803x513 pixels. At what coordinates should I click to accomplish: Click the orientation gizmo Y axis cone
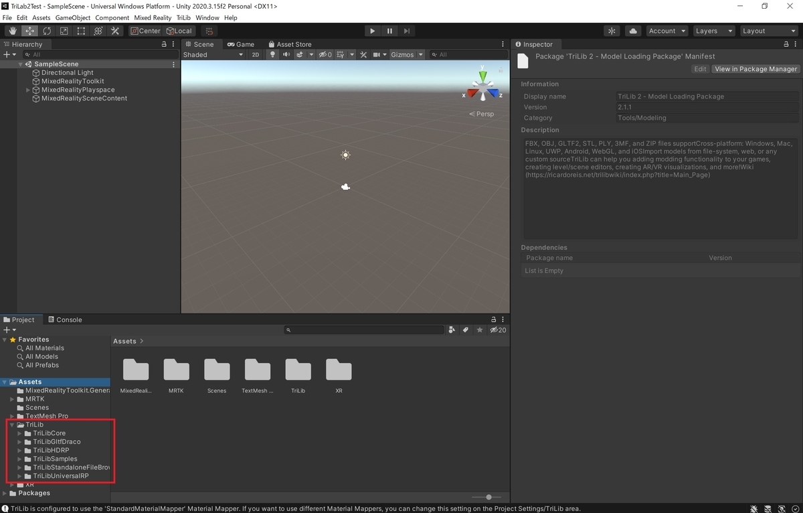[482, 76]
